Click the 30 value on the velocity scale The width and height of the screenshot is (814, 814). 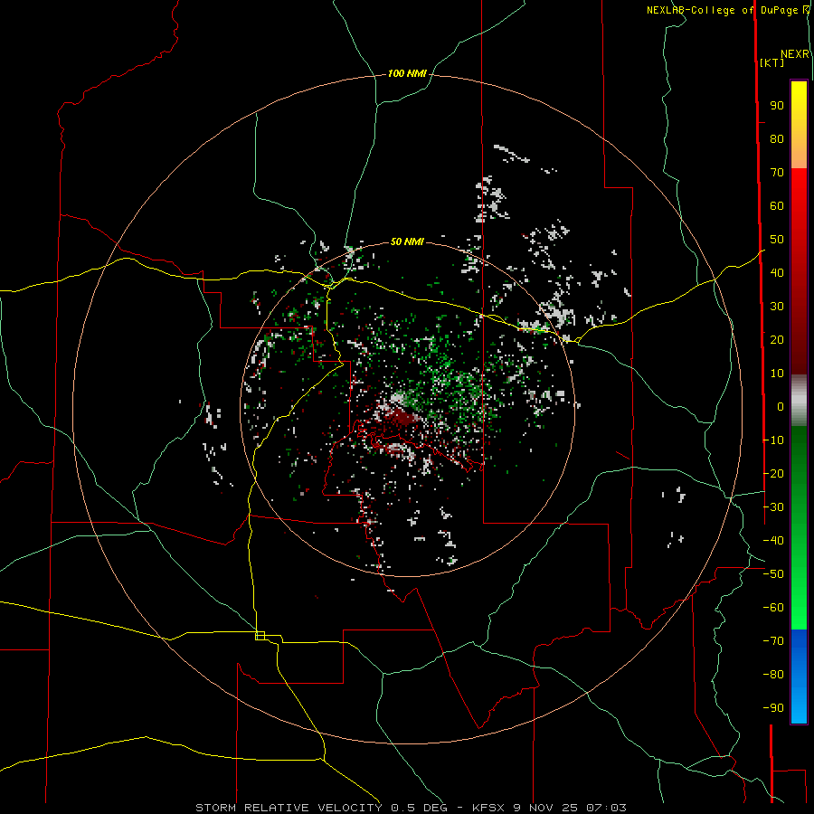coord(777,307)
